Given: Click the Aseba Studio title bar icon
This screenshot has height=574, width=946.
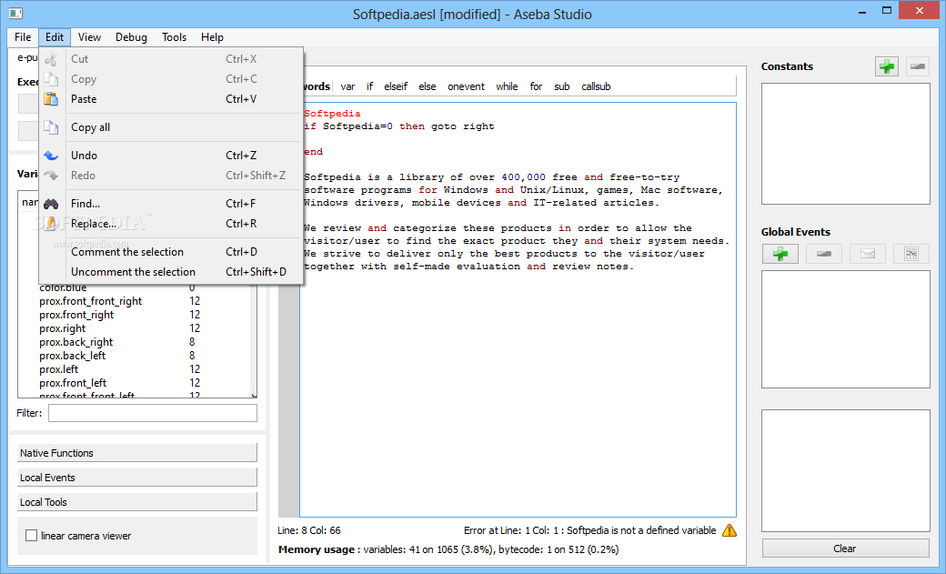Looking at the screenshot, I should point(15,13).
